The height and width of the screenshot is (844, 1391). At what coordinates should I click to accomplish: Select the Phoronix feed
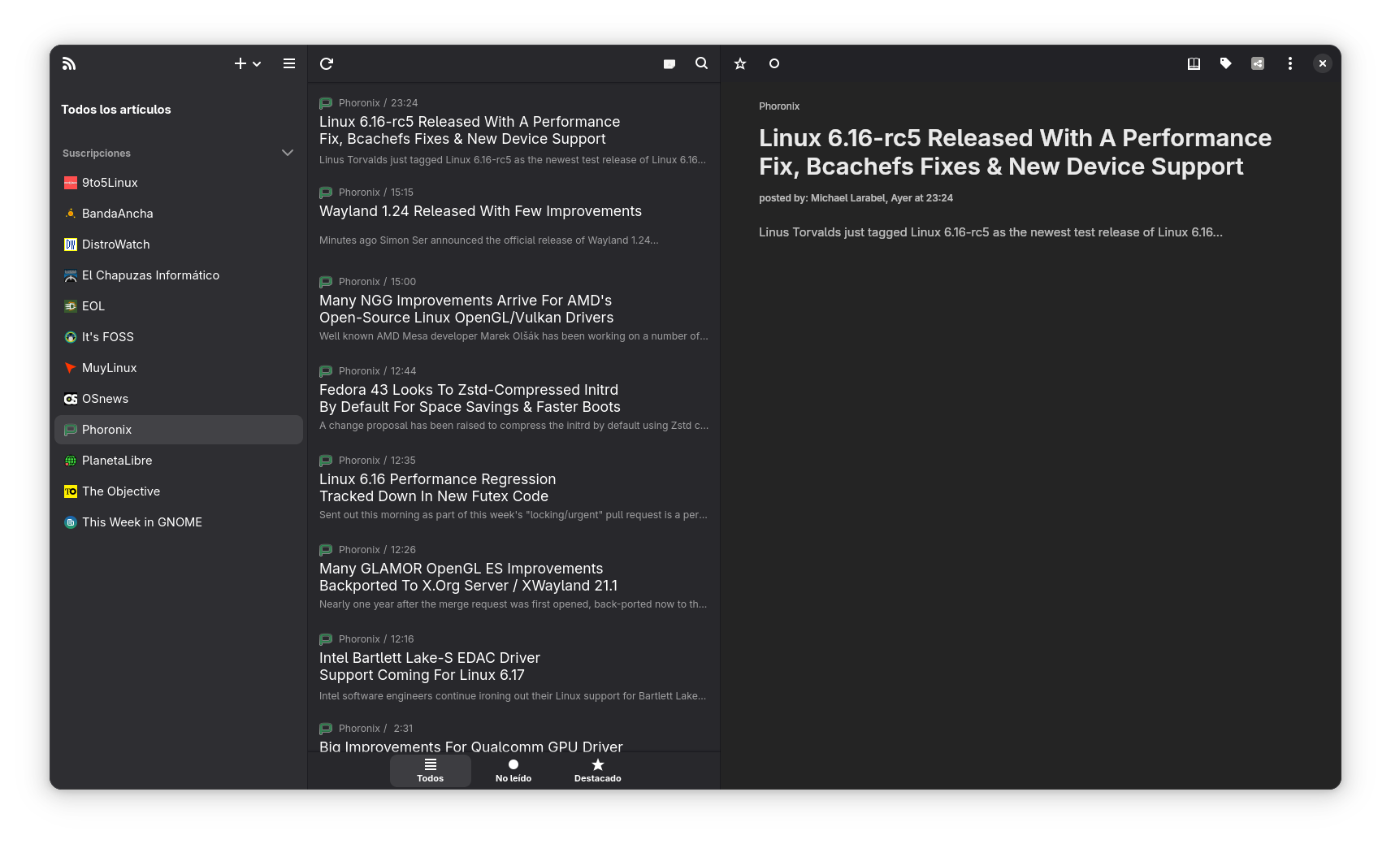[179, 430]
